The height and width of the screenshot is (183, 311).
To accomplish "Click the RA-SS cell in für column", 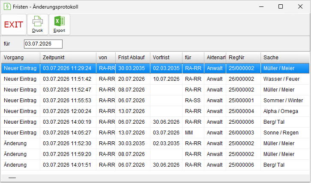I will [x=193, y=101].
